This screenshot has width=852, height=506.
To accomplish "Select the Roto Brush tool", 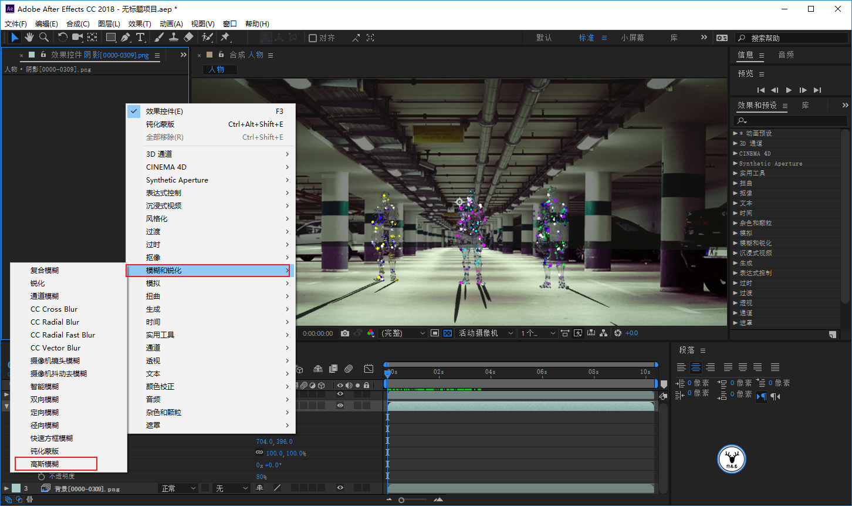I will (207, 38).
